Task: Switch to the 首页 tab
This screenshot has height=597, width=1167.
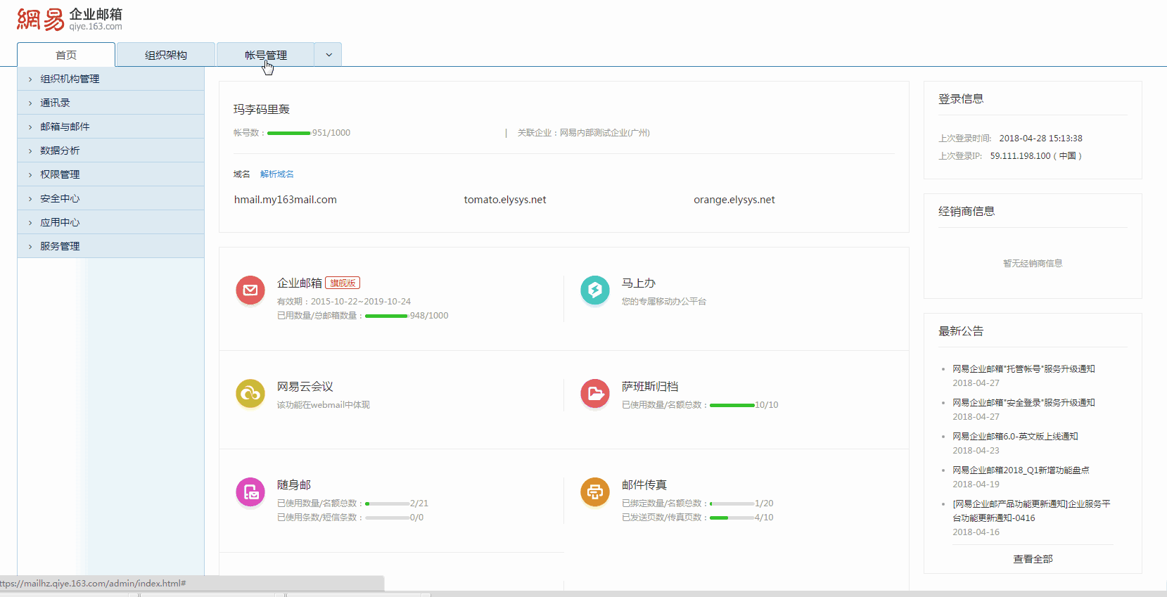Action: [66, 55]
